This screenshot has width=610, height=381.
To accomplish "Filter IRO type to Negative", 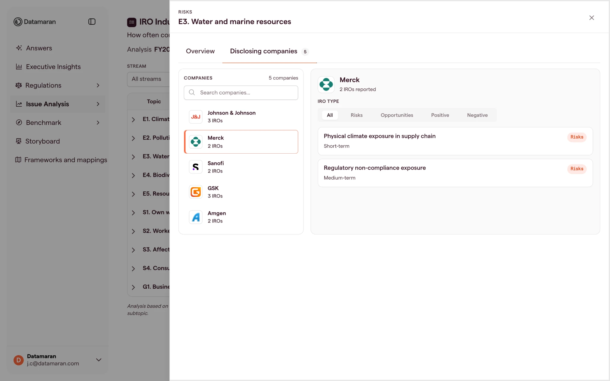I will click(477, 115).
